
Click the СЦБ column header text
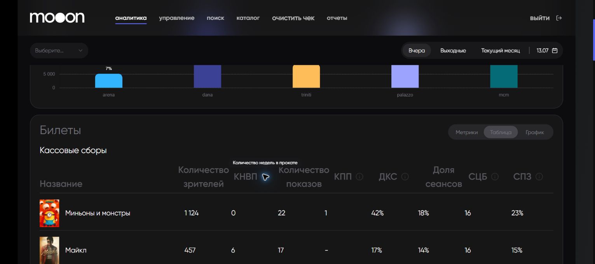(x=478, y=177)
